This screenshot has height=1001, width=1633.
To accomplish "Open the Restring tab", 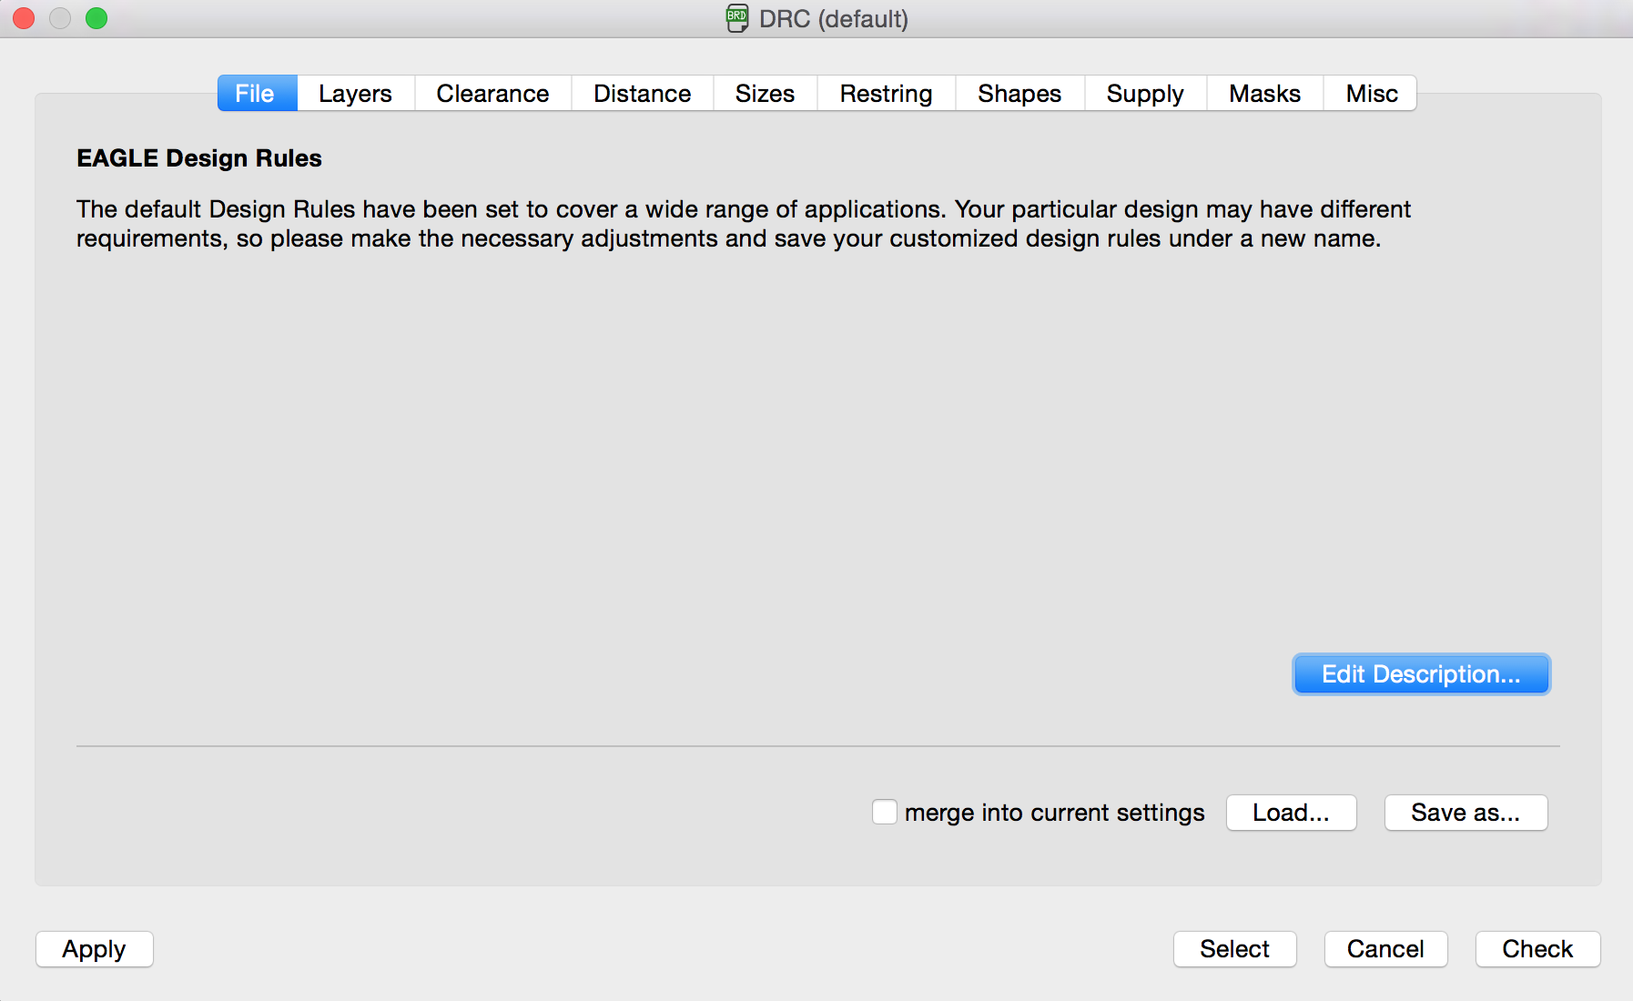I will (x=886, y=94).
